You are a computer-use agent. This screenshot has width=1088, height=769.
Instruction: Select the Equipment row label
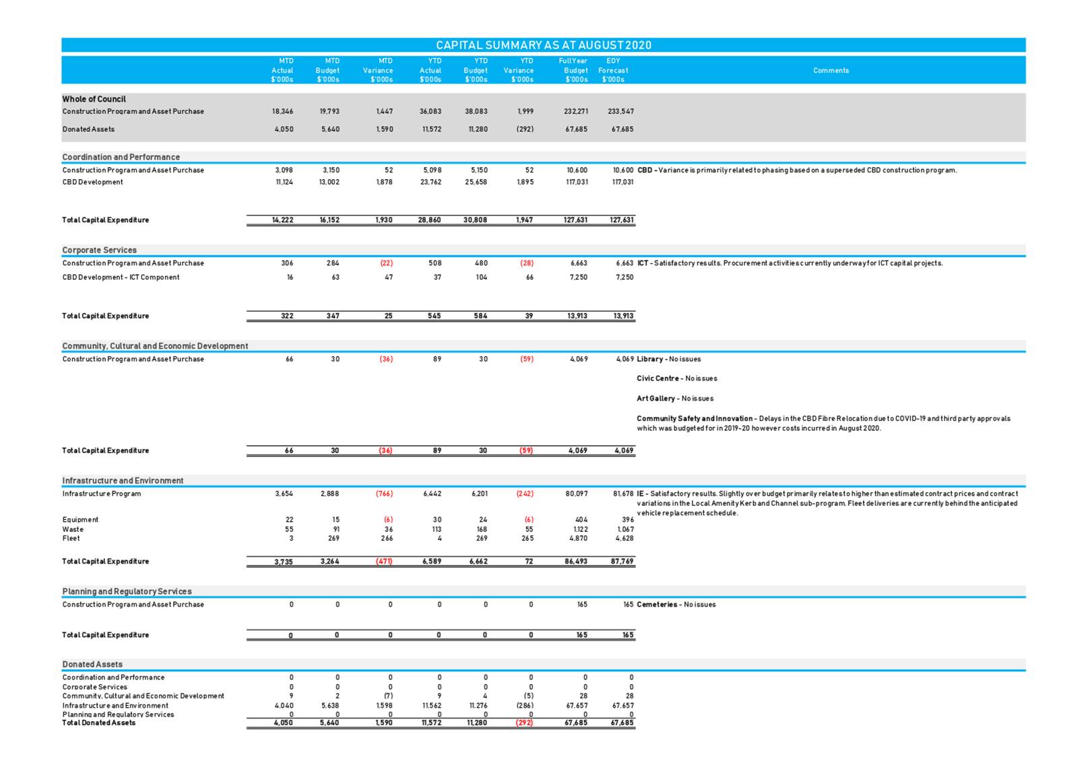pyautogui.click(x=80, y=520)
